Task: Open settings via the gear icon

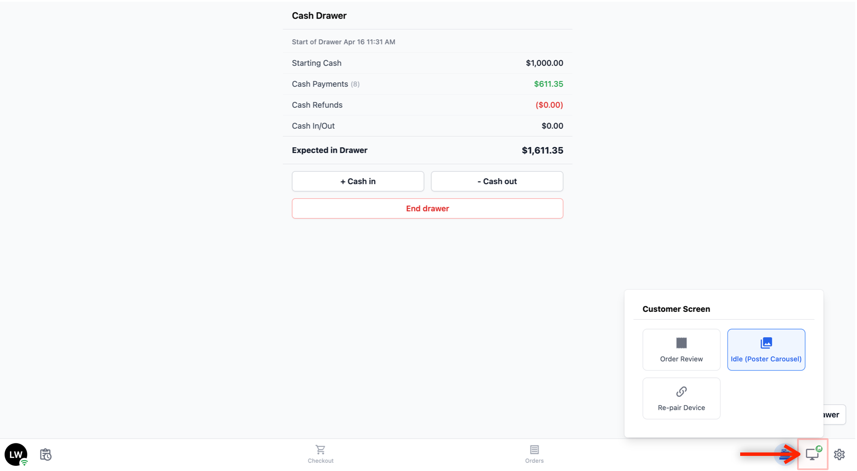Action: point(839,454)
